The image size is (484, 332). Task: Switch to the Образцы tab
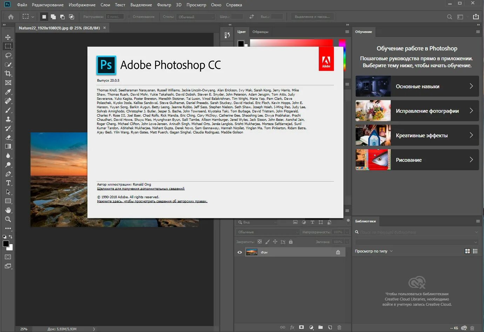(x=260, y=32)
